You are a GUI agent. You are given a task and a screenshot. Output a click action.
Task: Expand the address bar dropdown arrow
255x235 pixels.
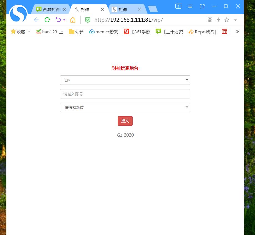pyautogui.click(x=235, y=20)
